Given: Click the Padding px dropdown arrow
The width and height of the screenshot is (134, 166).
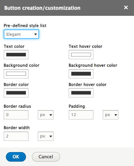Looking at the screenshot, I should coord(116,115).
